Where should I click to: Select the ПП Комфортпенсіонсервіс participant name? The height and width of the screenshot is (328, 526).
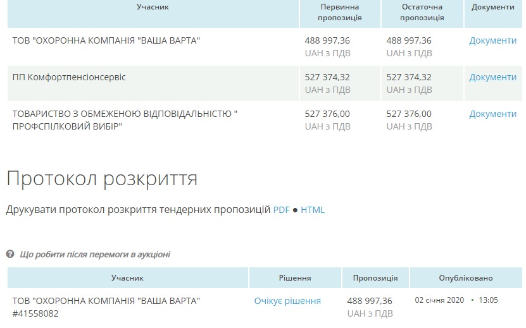[x=69, y=77]
